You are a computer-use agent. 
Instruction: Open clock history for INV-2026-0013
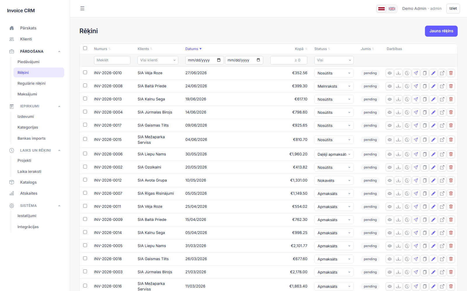pyautogui.click(x=407, y=99)
